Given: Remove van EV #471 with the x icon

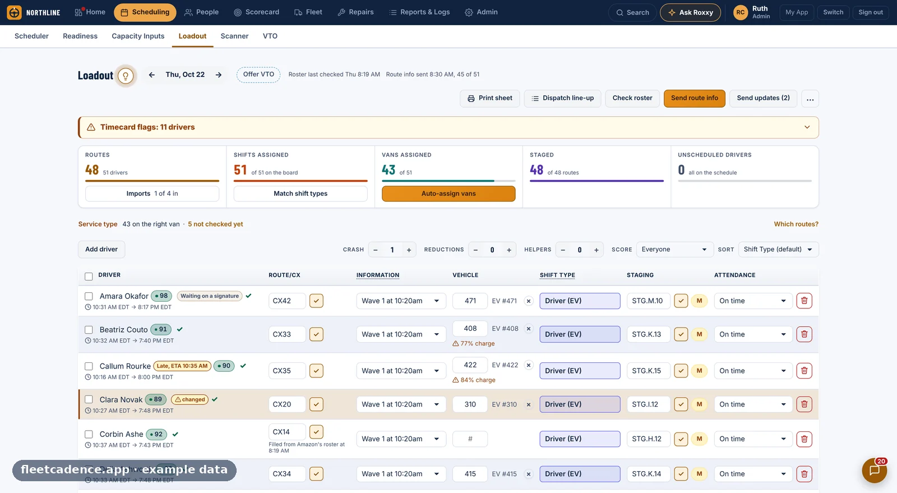Looking at the screenshot, I should coord(528,301).
